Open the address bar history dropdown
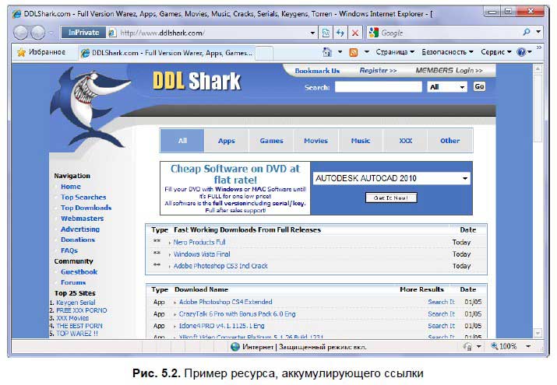 (x=312, y=33)
